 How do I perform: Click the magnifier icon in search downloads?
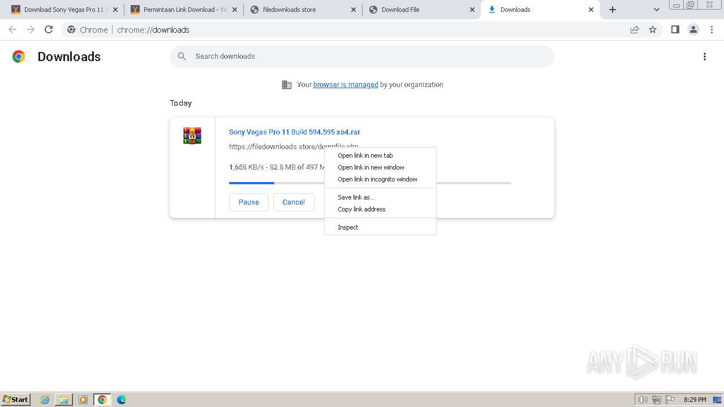(x=182, y=57)
